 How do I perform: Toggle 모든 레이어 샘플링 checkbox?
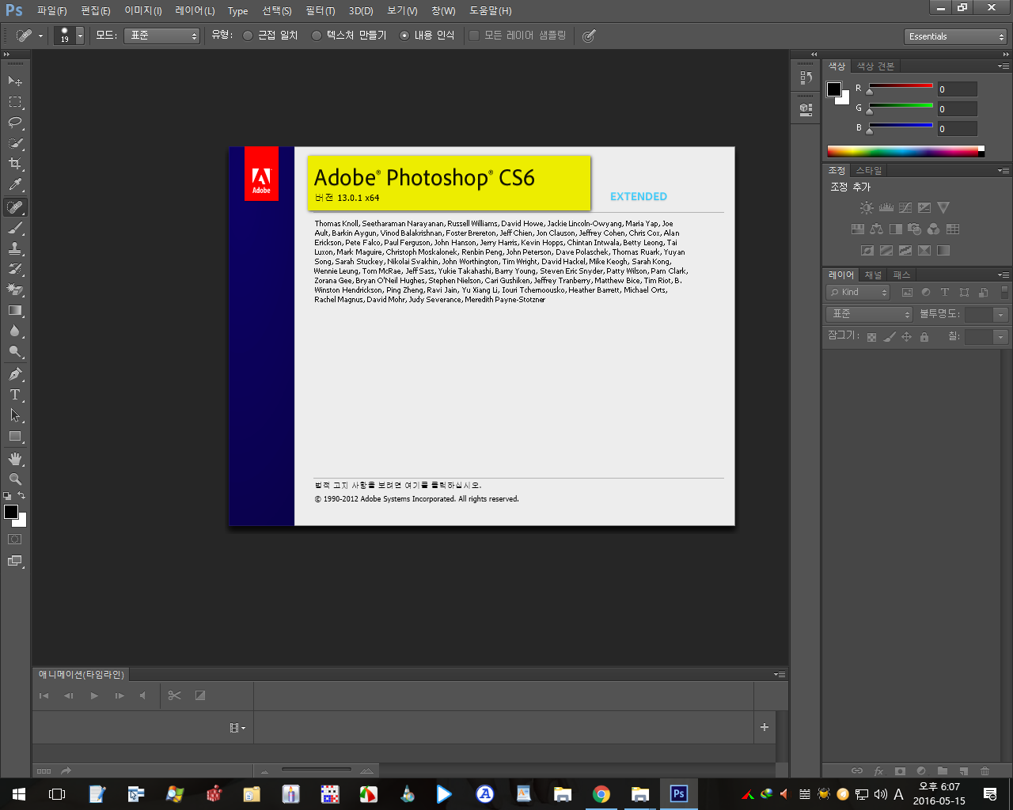click(518, 36)
